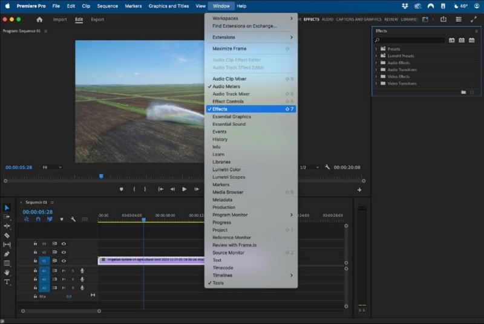Open the Button Editor plus icon
The width and height of the screenshot is (484, 324).
(x=359, y=190)
